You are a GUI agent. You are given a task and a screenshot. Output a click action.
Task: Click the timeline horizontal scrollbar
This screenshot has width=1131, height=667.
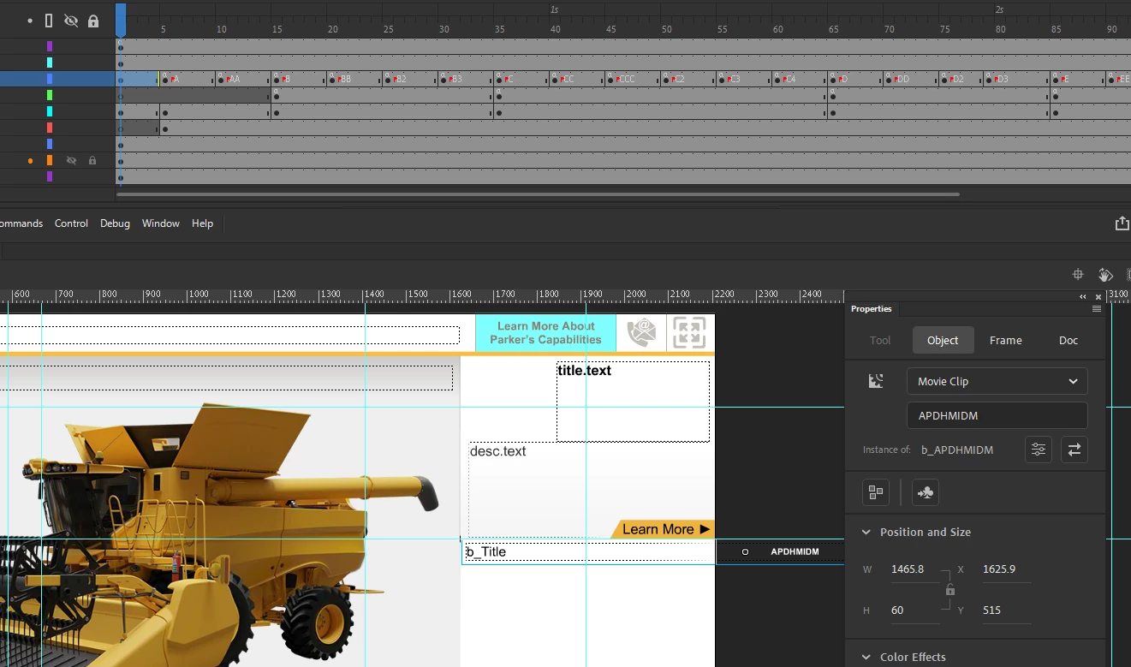538,194
